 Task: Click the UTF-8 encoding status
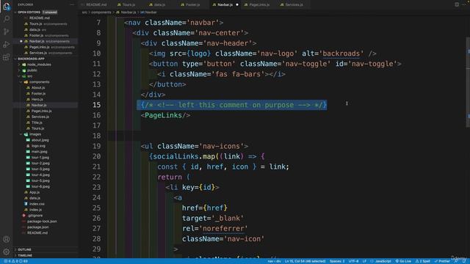(x=353, y=261)
